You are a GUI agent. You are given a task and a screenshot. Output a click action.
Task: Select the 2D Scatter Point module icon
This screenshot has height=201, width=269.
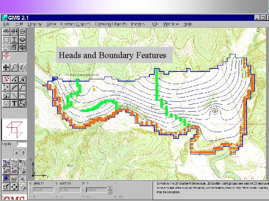(x=22, y=40)
